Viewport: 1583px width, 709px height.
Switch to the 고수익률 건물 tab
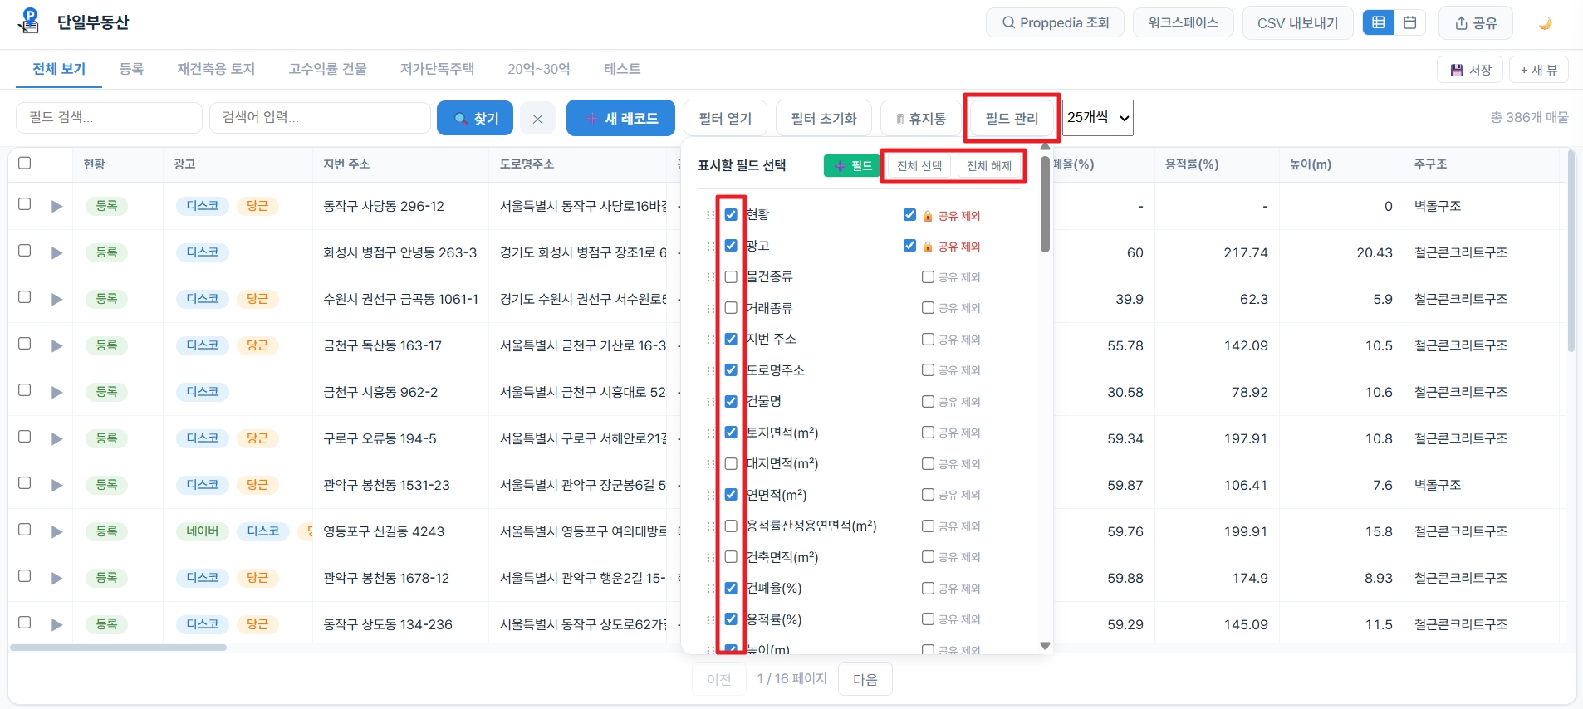tap(327, 69)
